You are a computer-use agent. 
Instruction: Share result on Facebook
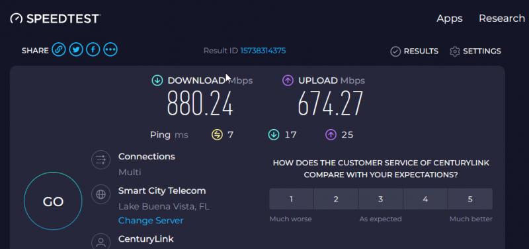[x=93, y=50]
